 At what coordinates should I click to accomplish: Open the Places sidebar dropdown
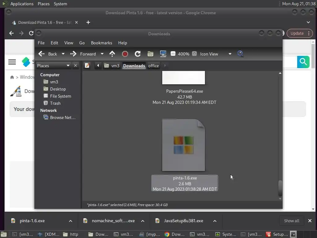pos(53,66)
